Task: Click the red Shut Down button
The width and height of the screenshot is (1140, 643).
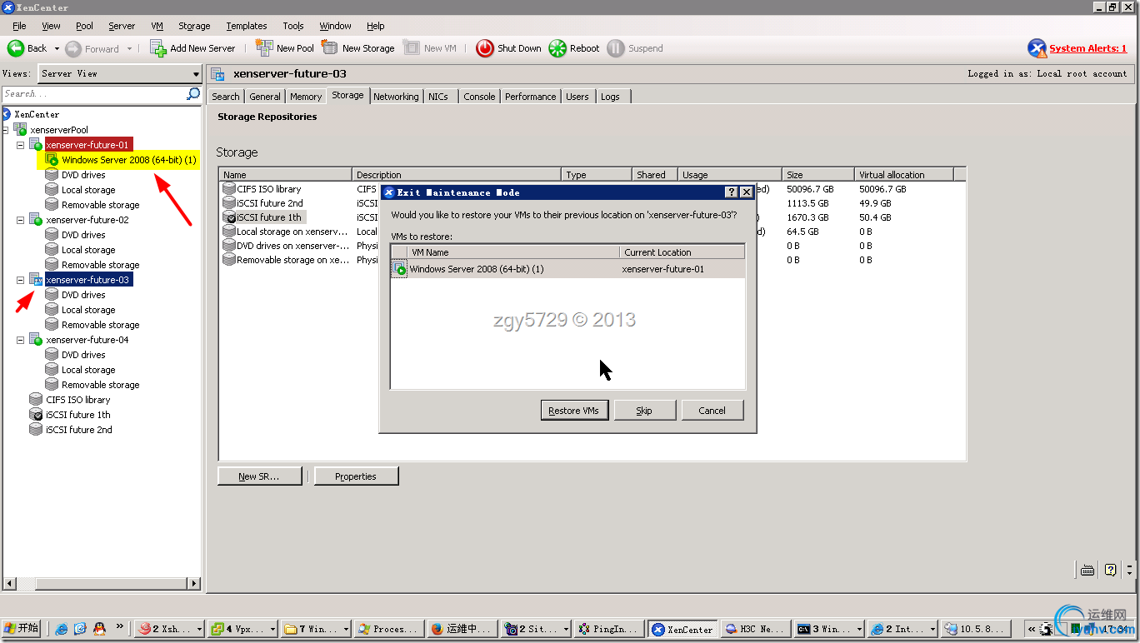Action: pos(509,48)
